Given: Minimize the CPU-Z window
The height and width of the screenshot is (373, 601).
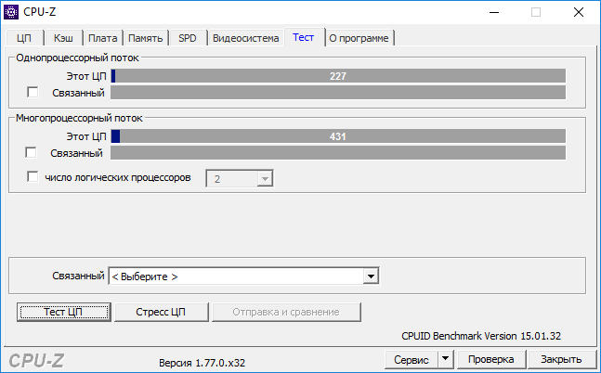Looking at the screenshot, I should [494, 12].
